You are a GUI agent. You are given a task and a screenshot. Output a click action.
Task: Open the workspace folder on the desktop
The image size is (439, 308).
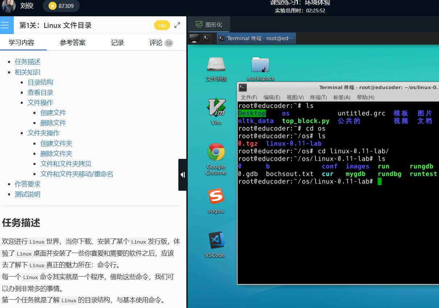(x=260, y=65)
